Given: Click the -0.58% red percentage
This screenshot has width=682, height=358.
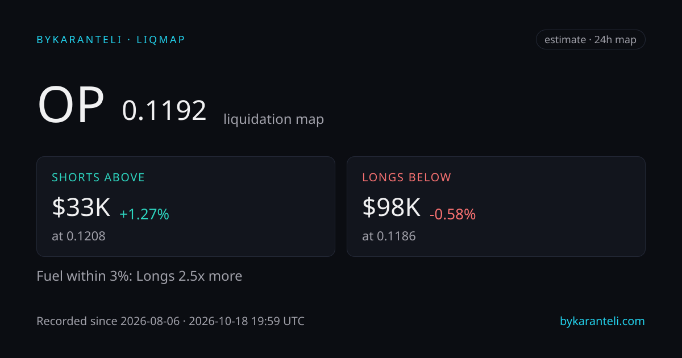Looking at the screenshot, I should (452, 214).
